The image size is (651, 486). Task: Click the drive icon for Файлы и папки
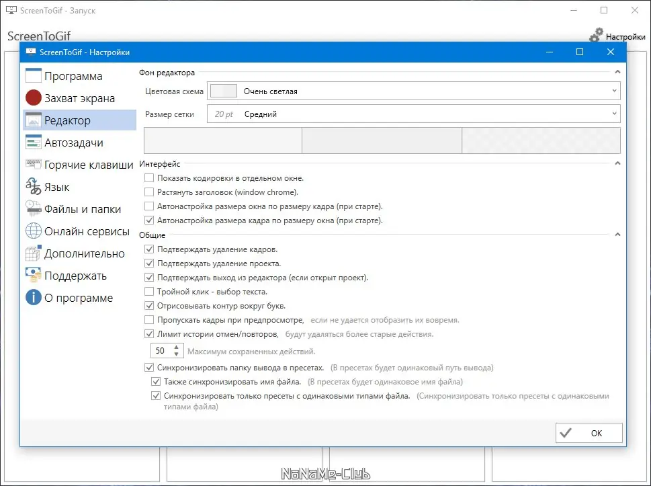(33, 208)
